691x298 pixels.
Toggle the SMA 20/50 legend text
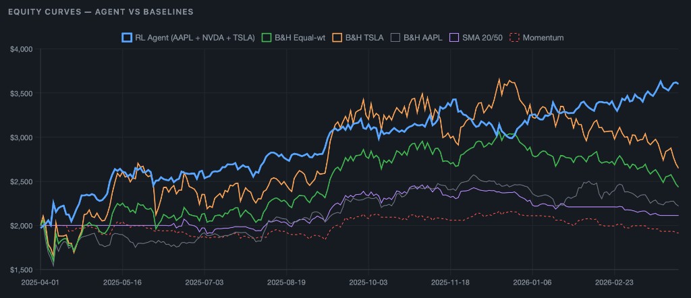point(482,38)
